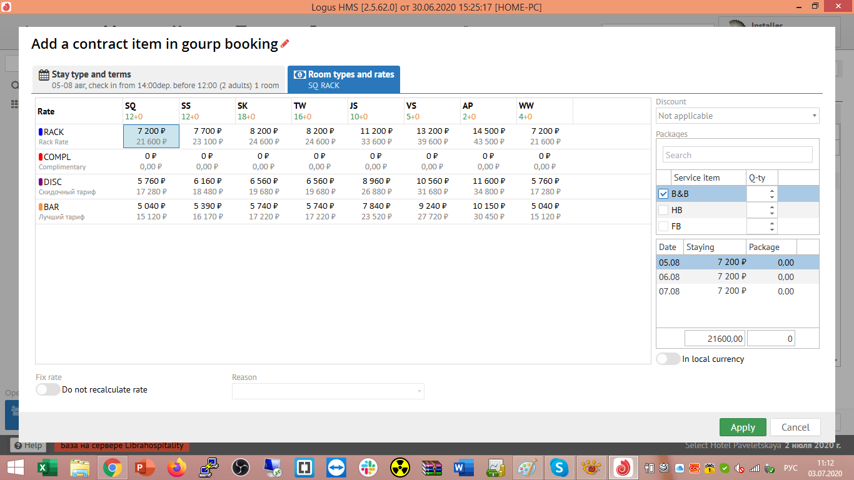The image size is (854, 480).
Task: Switch to Logus HMS taskbar icon
Action: (x=623, y=467)
